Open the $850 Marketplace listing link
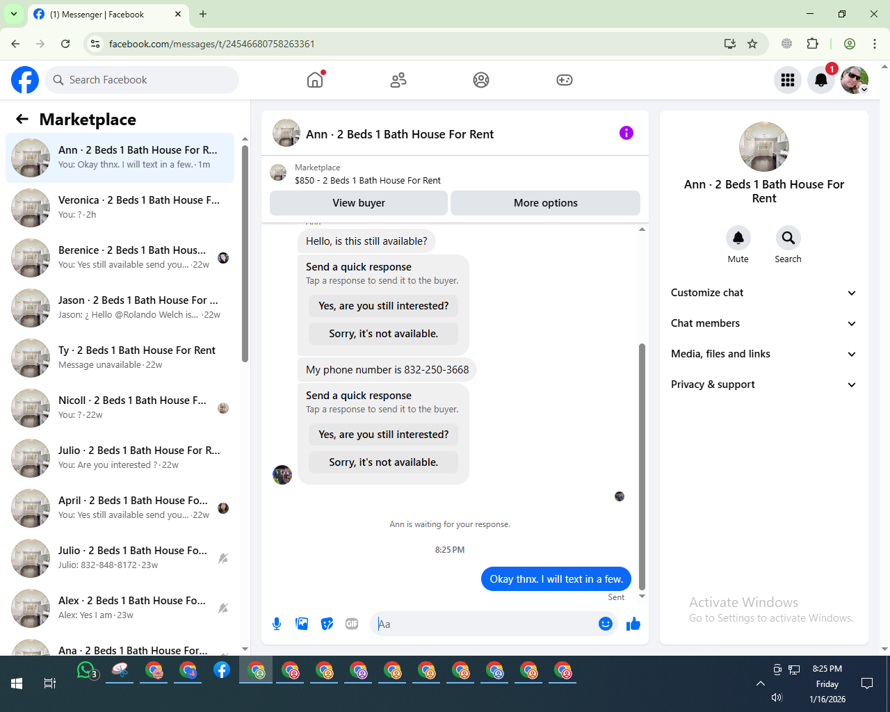The width and height of the screenshot is (890, 712). tap(368, 180)
